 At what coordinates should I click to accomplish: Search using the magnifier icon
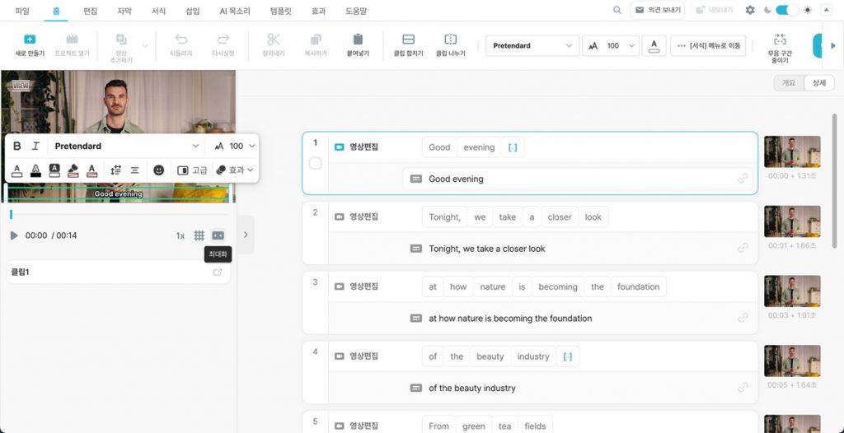click(617, 11)
